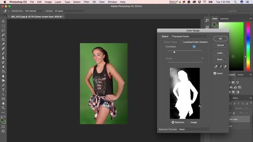Open the Adjustments panel menu
The height and width of the screenshot is (142, 253).
click(251, 75)
